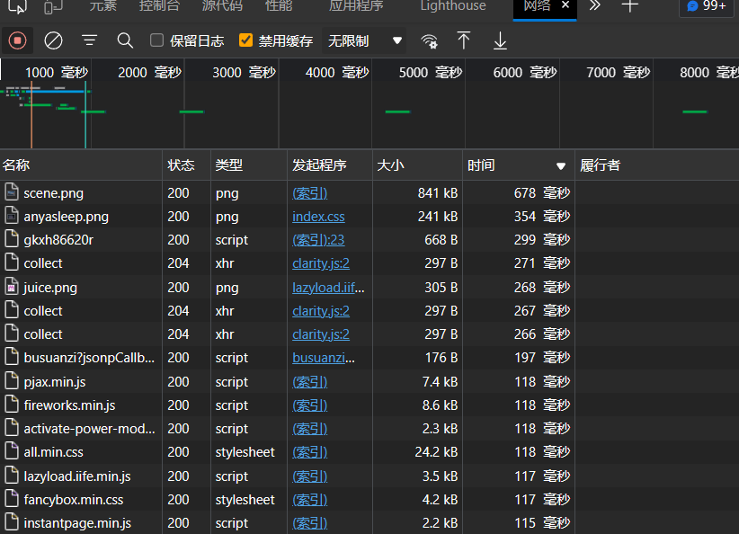Clear the network log
This screenshot has width=739, height=534.
[x=53, y=40]
